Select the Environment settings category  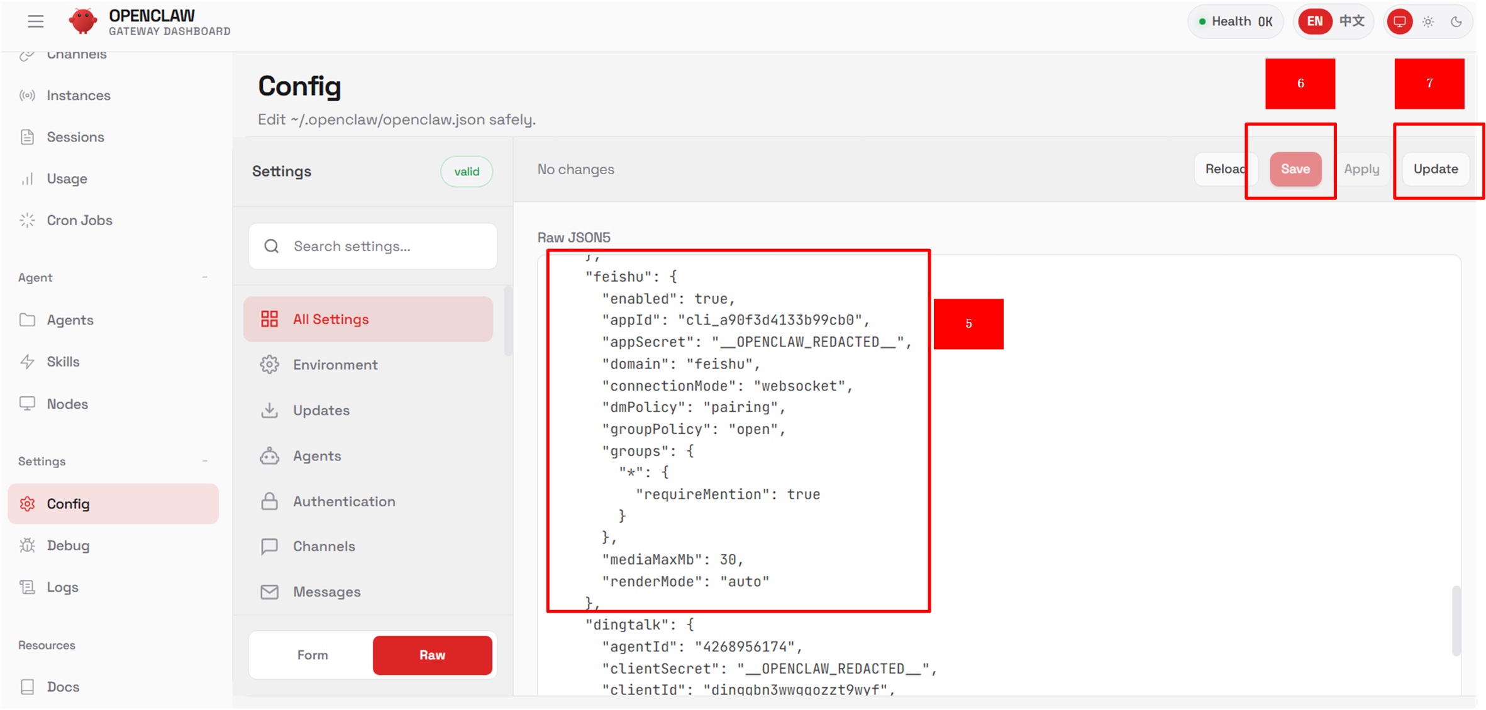pyautogui.click(x=335, y=365)
